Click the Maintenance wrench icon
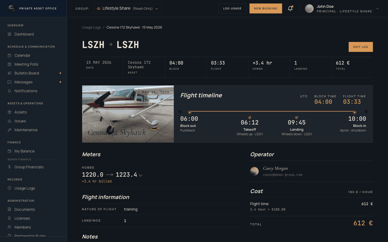The width and height of the screenshot is (388, 242). click(9, 130)
